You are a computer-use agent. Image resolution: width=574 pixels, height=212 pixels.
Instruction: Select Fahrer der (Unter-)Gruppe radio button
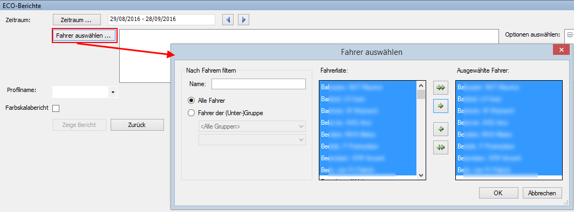click(x=191, y=113)
